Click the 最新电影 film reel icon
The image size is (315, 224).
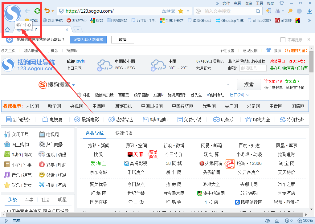[77, 120]
